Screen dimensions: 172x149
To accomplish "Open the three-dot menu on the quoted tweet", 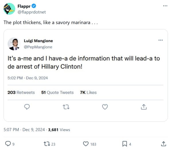I will 160,40.
